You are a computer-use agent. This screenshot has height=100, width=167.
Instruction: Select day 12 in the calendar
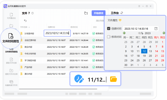(x=144, y=51)
